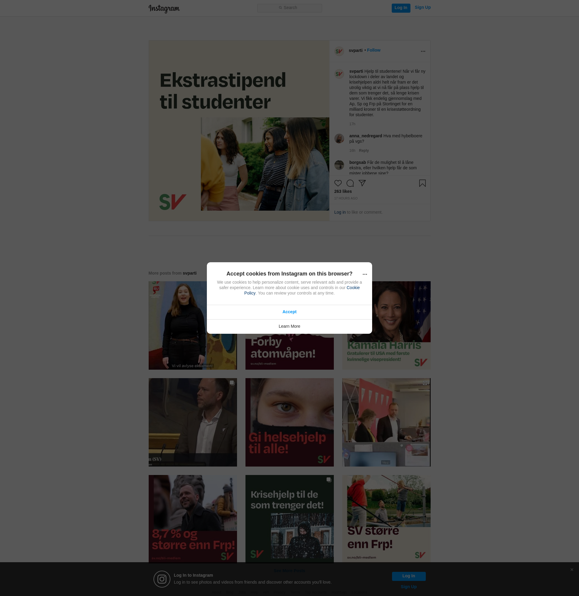Viewport: 579px width, 596px height.
Task: Open '8,7 % og større enn Frp!' thumbnail
Action: pyautogui.click(x=192, y=519)
